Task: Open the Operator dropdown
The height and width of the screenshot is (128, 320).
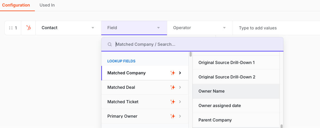Action: coord(200,28)
